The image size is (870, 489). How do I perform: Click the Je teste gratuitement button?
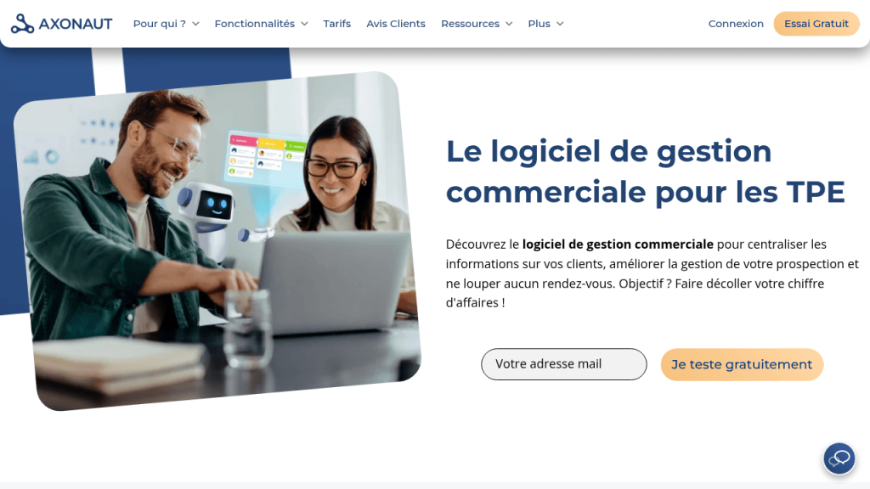tap(742, 364)
